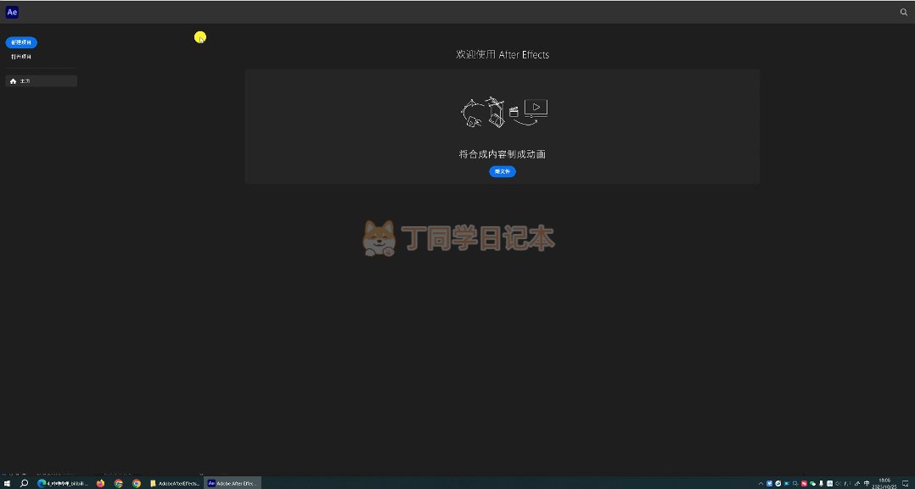The width and height of the screenshot is (915, 489).
Task: Select the 主页 home item in sidebar
Action: [42, 81]
